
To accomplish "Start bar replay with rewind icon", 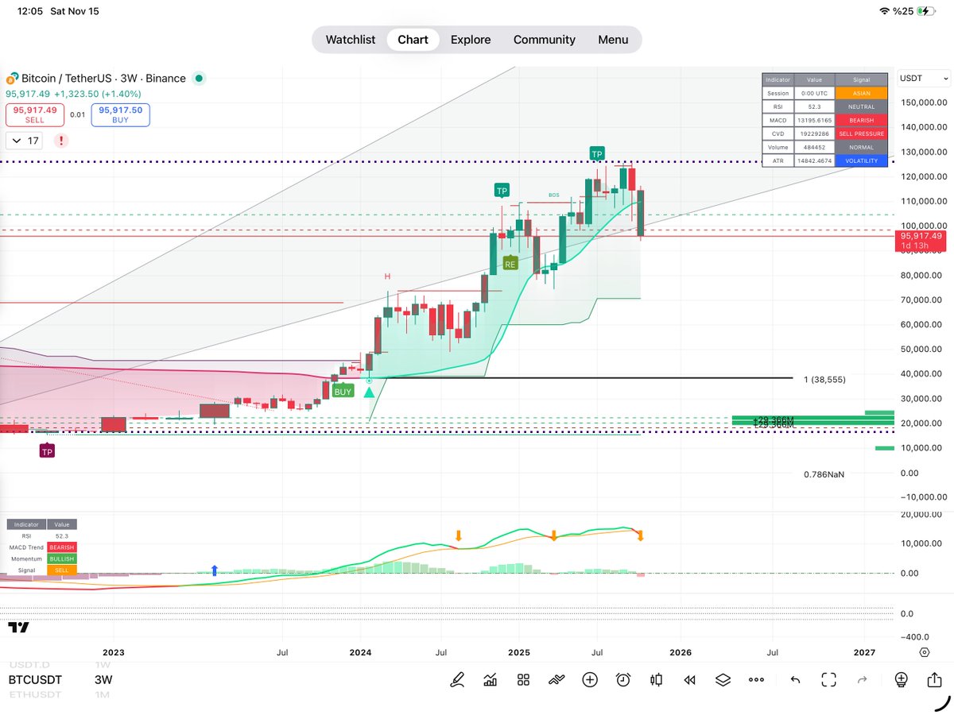I will point(689,679).
